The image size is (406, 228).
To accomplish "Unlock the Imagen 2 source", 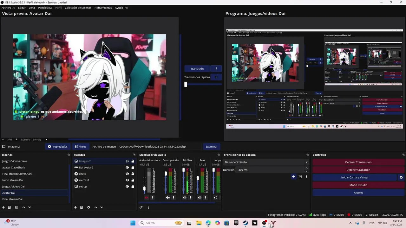I will click(133, 161).
